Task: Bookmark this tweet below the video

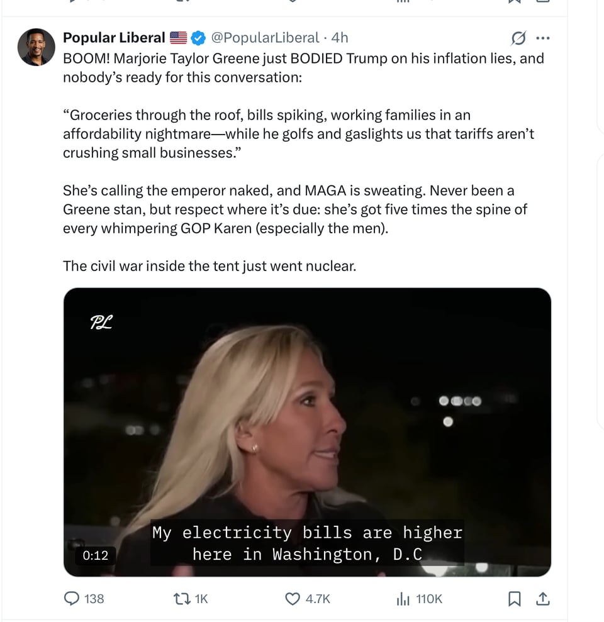Action: click(514, 599)
